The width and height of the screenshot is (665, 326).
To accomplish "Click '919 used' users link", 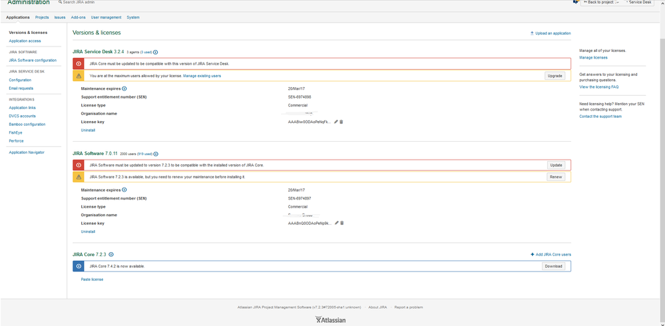I will [144, 154].
